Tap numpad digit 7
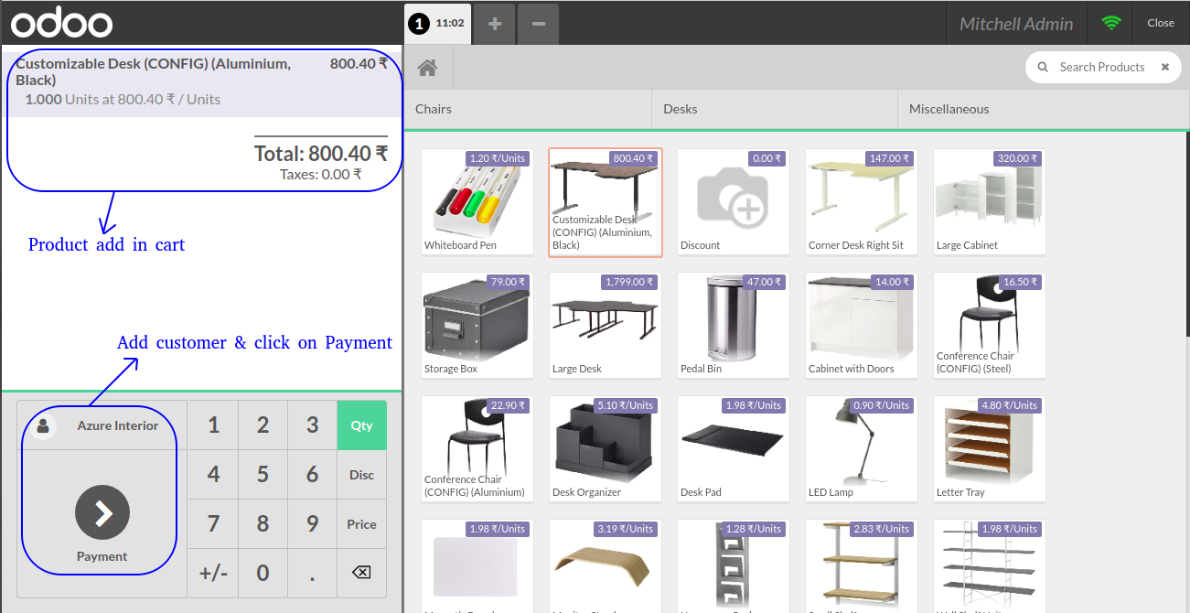This screenshot has width=1190, height=613. click(213, 524)
